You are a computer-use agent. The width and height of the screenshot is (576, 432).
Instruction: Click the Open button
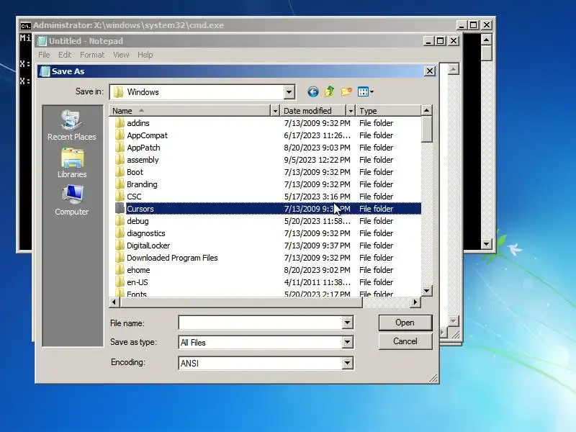tap(405, 323)
